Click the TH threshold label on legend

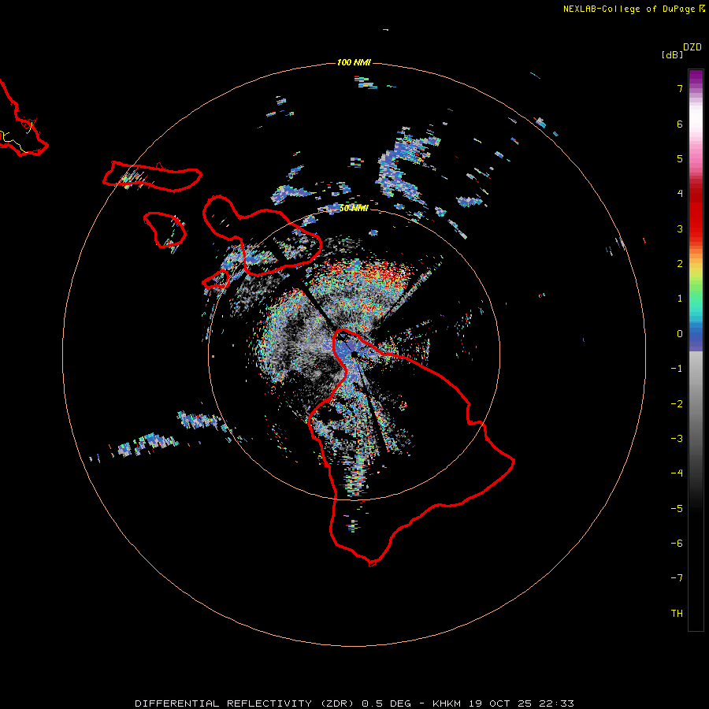coord(677,614)
